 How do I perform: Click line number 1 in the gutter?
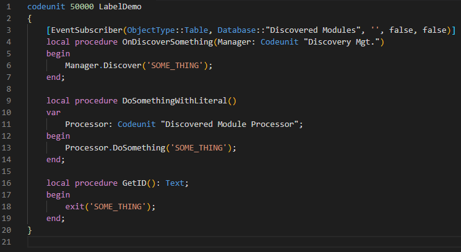point(9,6)
